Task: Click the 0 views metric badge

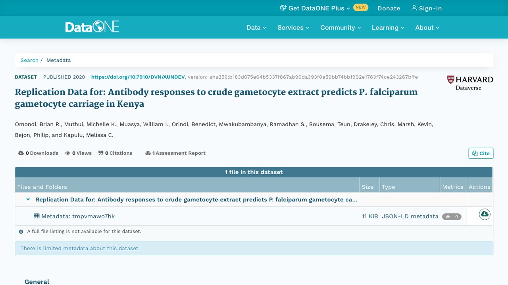Action: click(x=452, y=217)
